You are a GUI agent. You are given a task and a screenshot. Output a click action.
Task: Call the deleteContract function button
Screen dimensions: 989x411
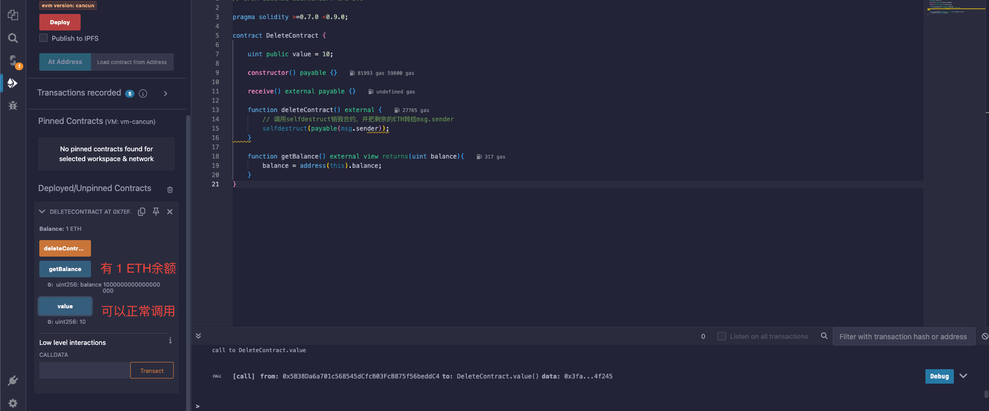(x=65, y=248)
